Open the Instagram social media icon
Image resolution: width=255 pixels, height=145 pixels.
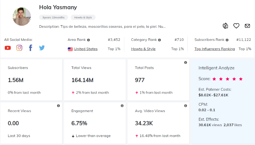pos(19,48)
